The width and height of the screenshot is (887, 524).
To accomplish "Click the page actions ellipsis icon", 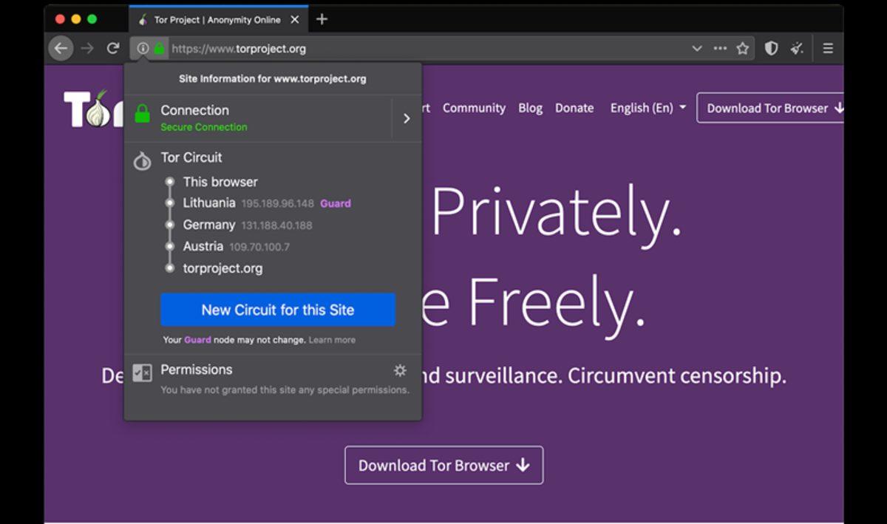I will (720, 47).
